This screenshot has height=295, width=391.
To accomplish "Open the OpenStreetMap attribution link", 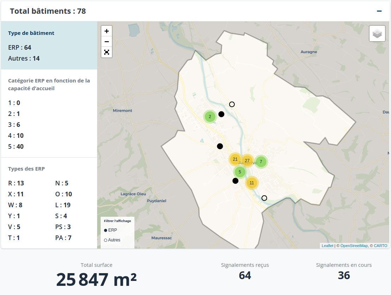I will point(354,246).
